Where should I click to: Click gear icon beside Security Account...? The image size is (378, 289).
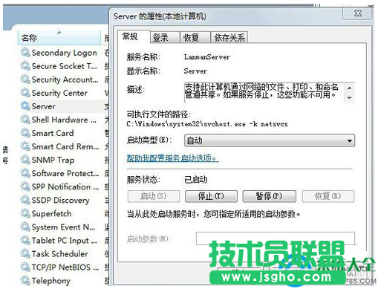(25, 79)
